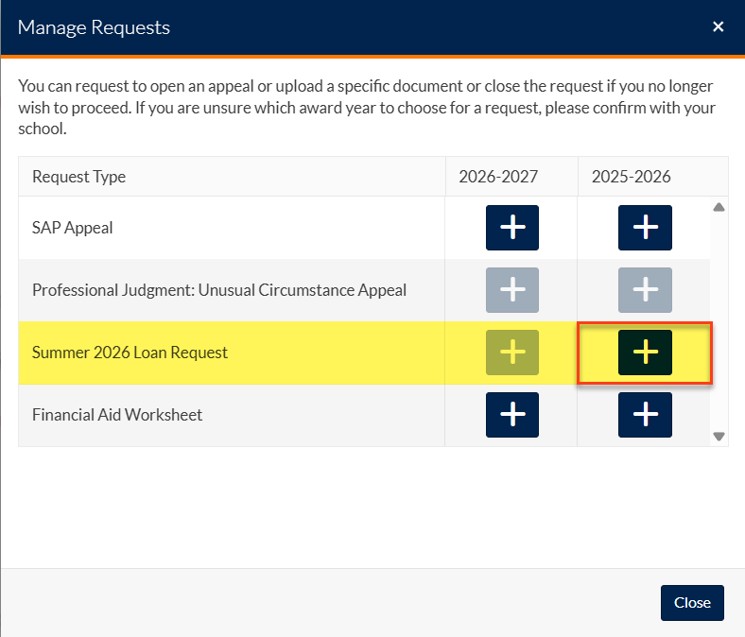Open Summer 2026 Loan Request for 2025-2026
The image size is (745, 637).
pyautogui.click(x=645, y=353)
